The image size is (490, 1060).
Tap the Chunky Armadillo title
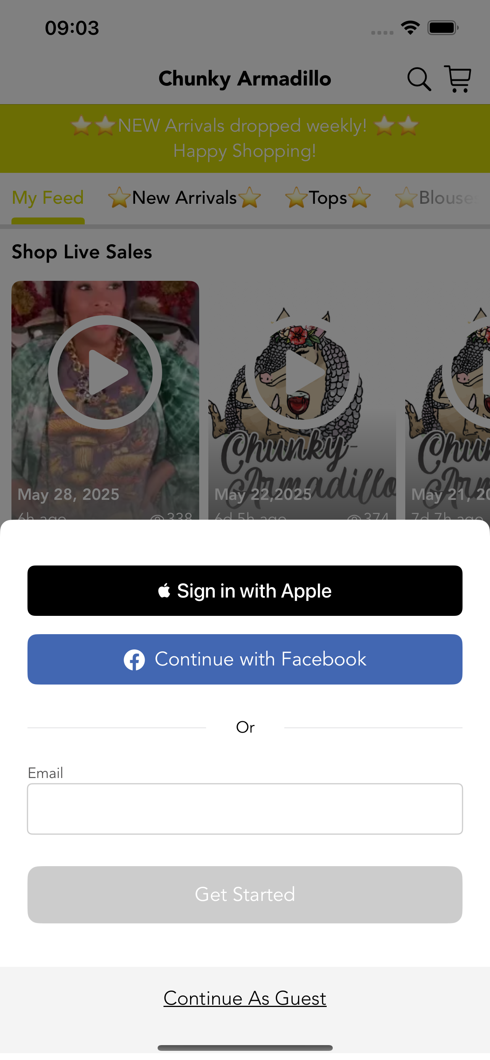click(x=245, y=79)
